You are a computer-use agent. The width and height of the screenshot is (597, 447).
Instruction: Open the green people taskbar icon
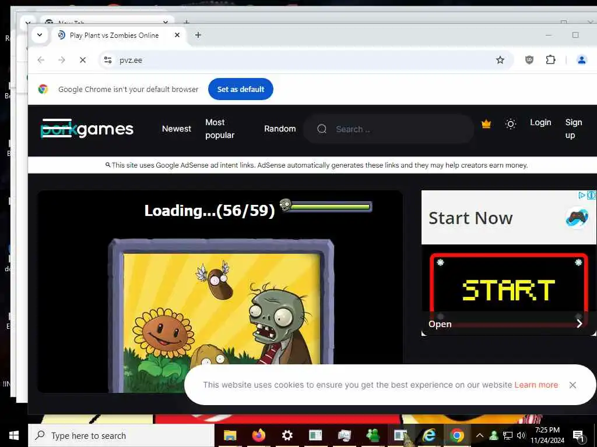click(373, 435)
